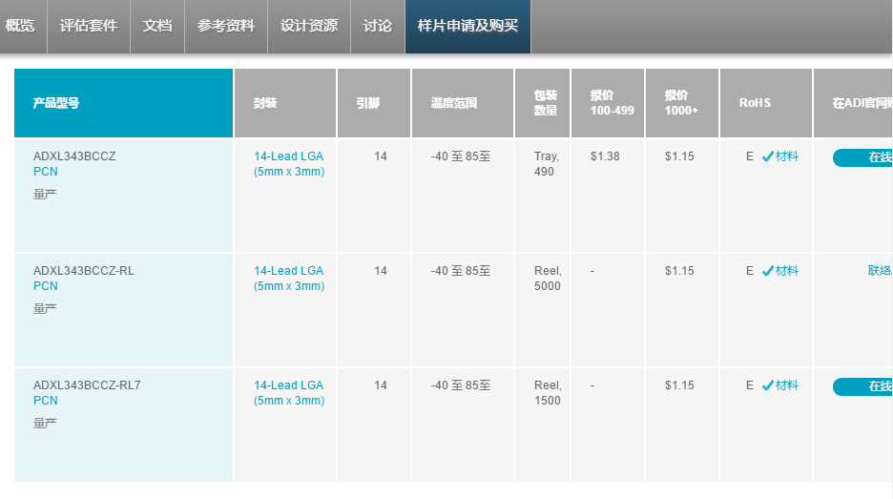The image size is (893, 499).
Task: Click the 引脚 column header
Action: [x=374, y=103]
